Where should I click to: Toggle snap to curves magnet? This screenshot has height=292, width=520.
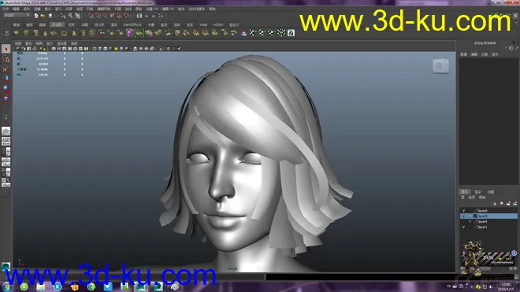tap(98, 16)
